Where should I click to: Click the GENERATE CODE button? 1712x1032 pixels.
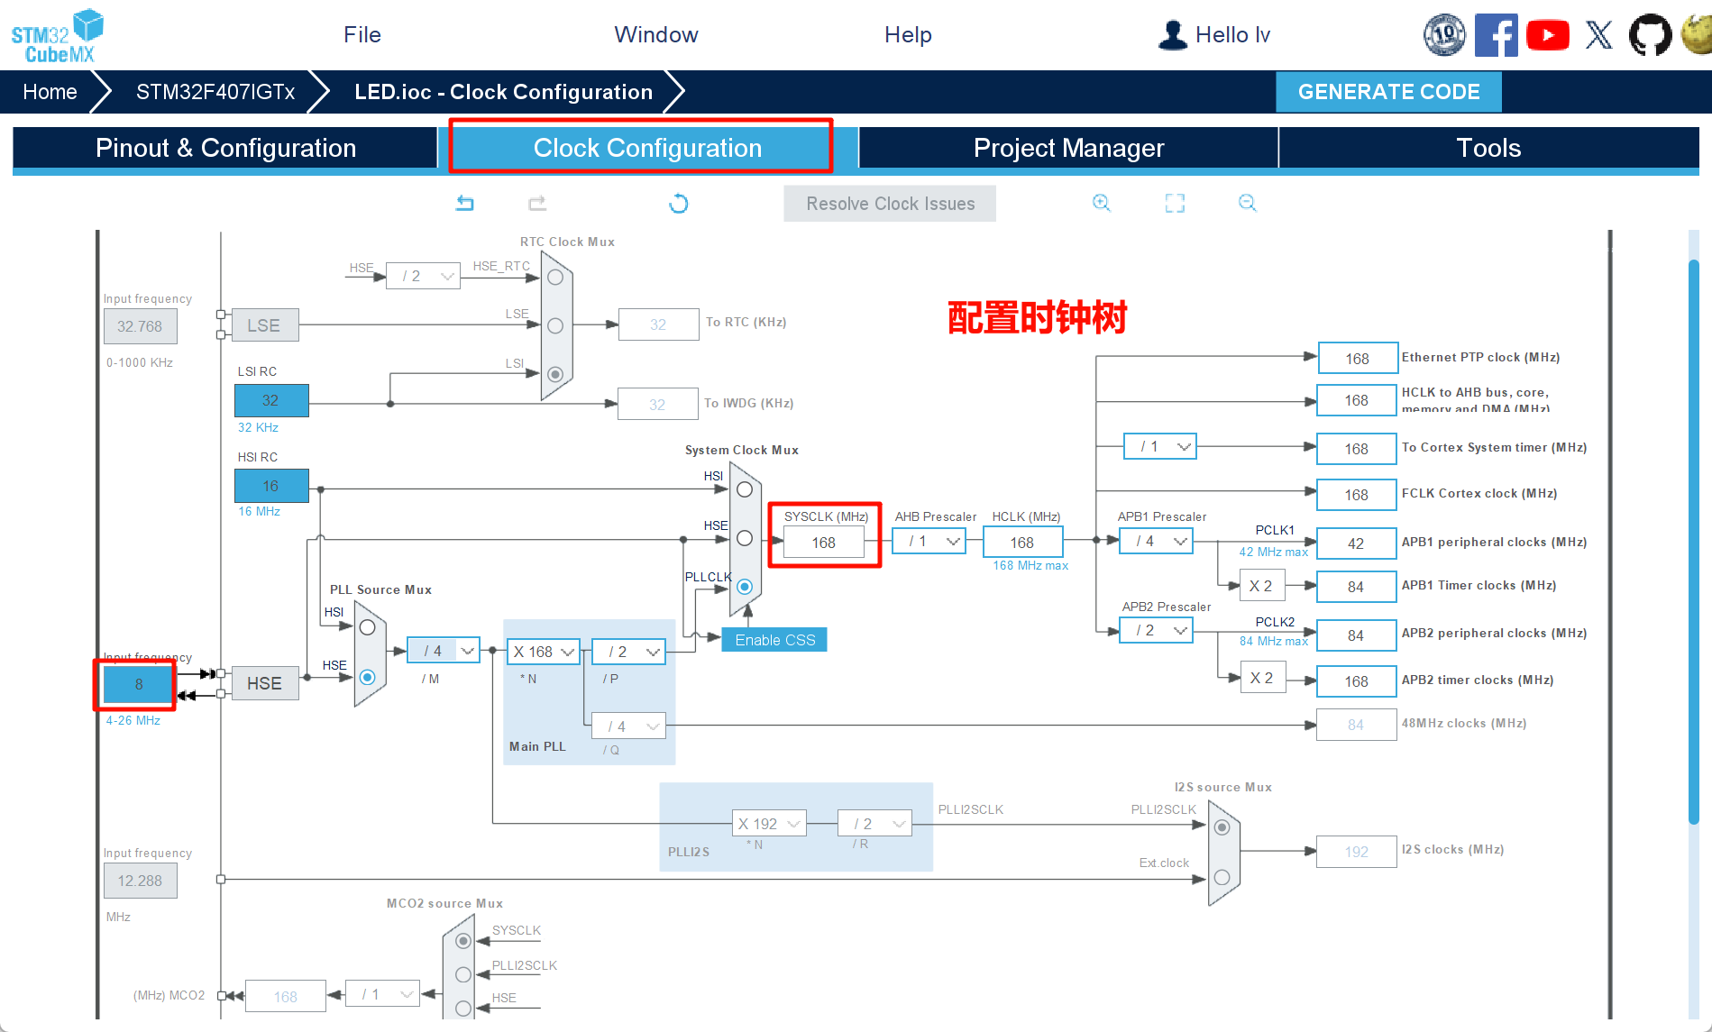point(1388,91)
